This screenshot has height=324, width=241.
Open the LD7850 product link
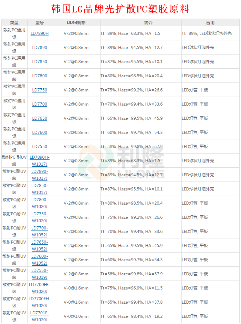[40, 62]
